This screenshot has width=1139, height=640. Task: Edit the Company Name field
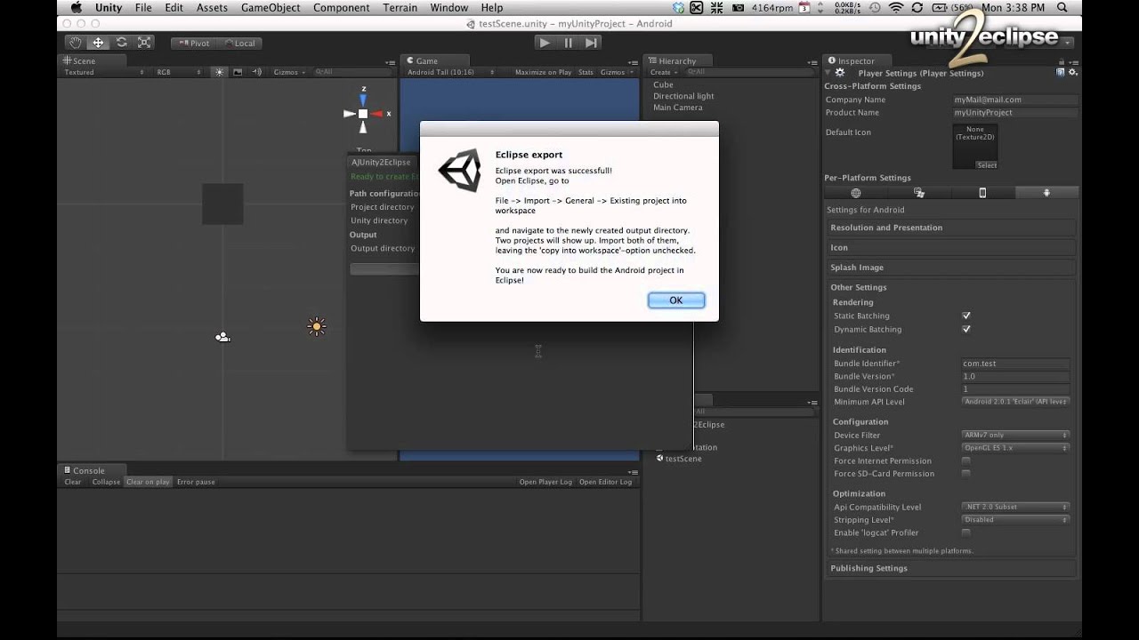(x=1015, y=100)
